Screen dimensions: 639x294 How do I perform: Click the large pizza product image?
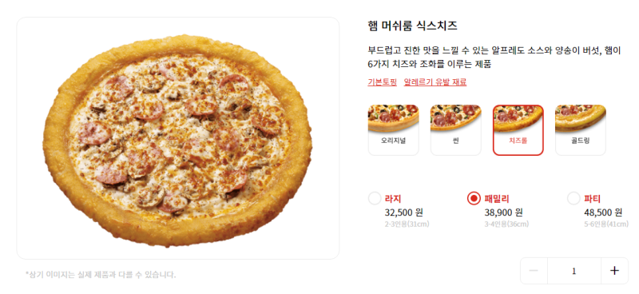click(x=177, y=140)
